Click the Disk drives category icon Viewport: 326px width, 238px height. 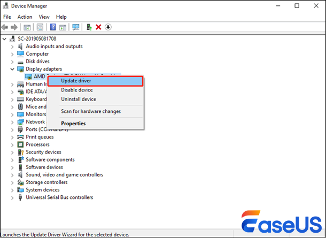point(20,62)
